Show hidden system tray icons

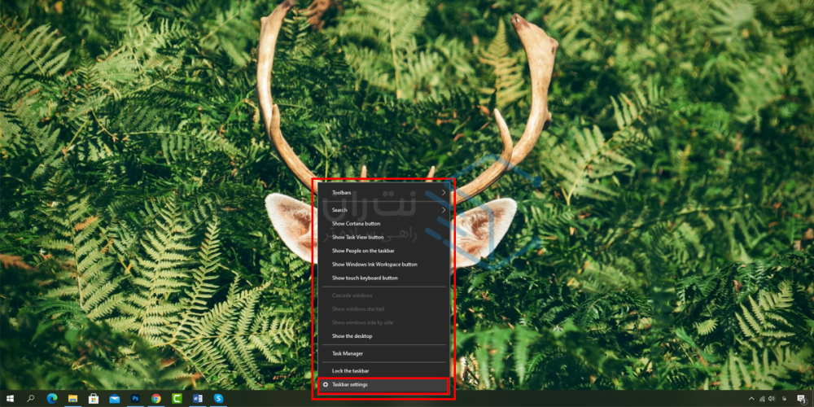pos(751,399)
